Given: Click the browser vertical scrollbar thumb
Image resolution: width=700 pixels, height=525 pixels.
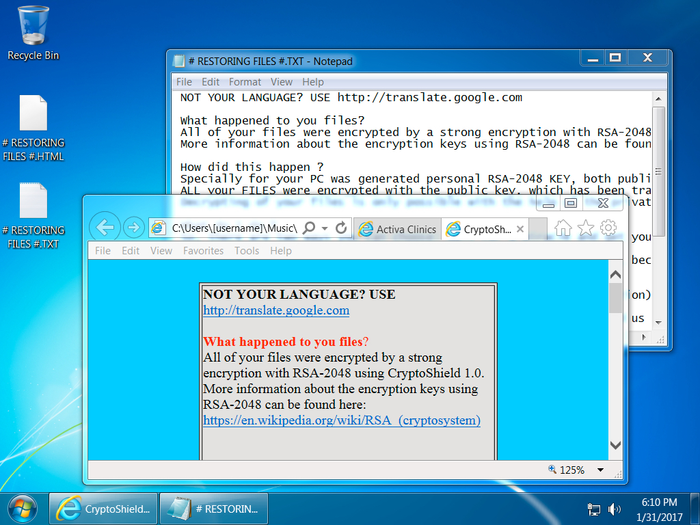Looking at the screenshot, I should coord(615,297).
